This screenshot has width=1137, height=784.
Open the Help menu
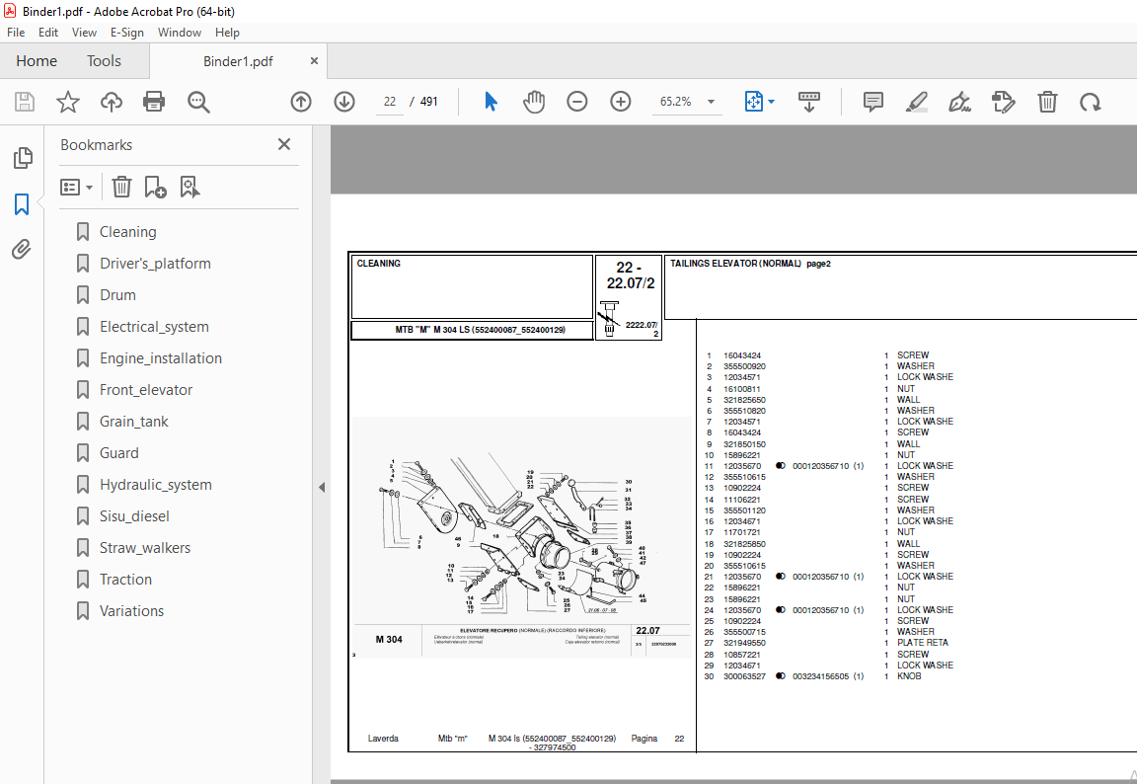click(x=227, y=33)
